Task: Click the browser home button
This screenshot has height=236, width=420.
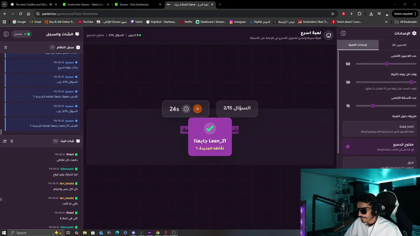Action: coord(29,14)
